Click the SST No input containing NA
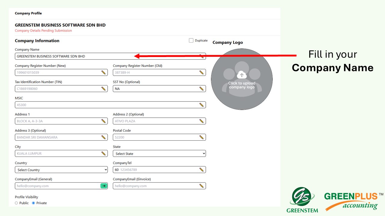Image resolution: width=385 pixels, height=216 pixels. 159,88
